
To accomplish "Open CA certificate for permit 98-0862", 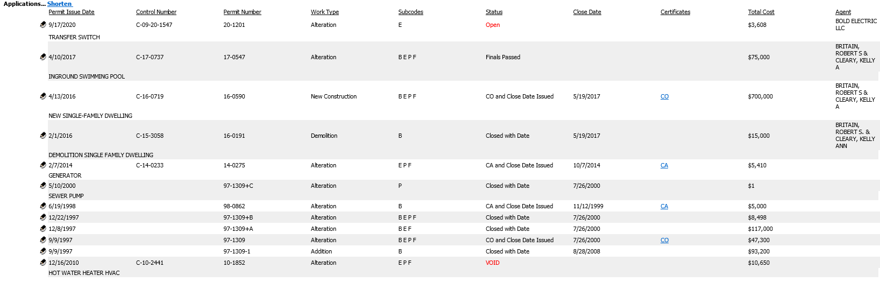I will 664,206.
